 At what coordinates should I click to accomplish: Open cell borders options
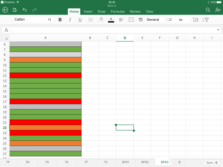90,20
